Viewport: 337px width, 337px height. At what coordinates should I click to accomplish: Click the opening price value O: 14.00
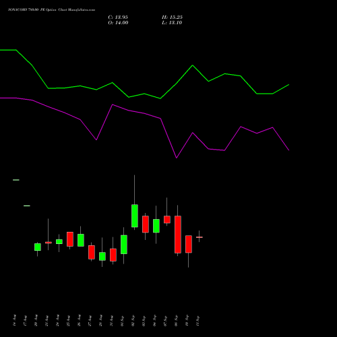(x=118, y=23)
